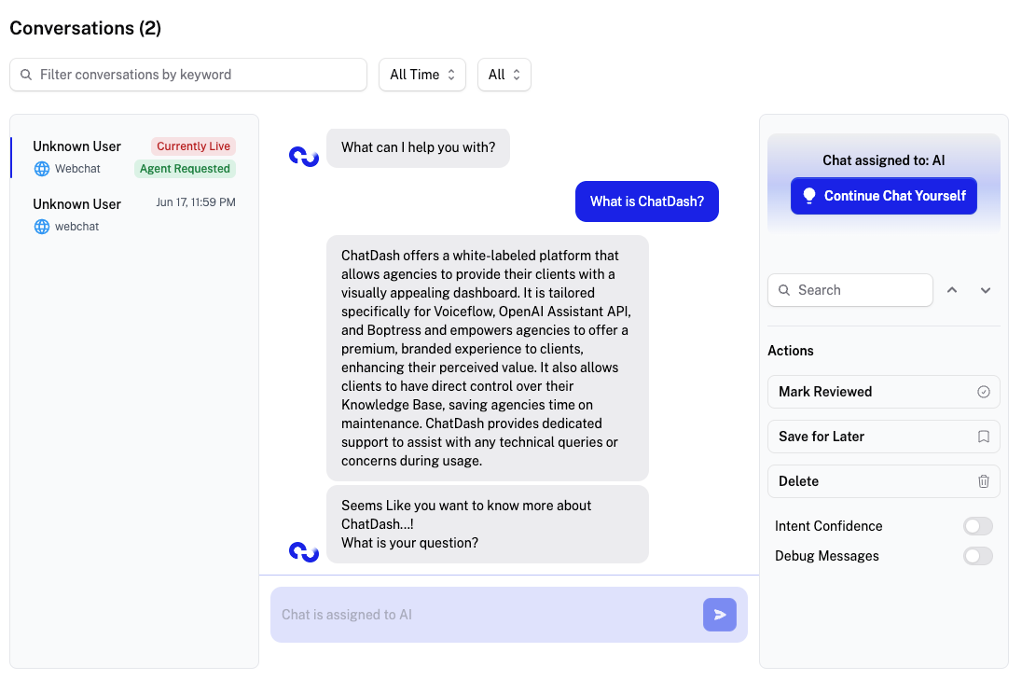Image resolution: width=1022 pixels, height=680 pixels.
Task: Click the Continue Chat Yourself button
Action: pyautogui.click(x=884, y=196)
